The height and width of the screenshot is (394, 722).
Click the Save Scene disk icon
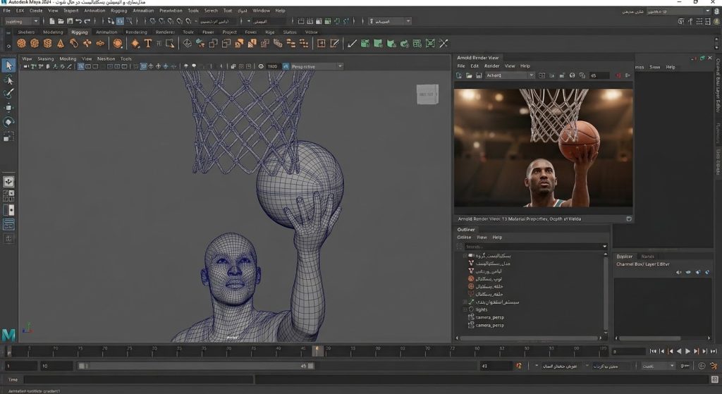[x=70, y=21]
